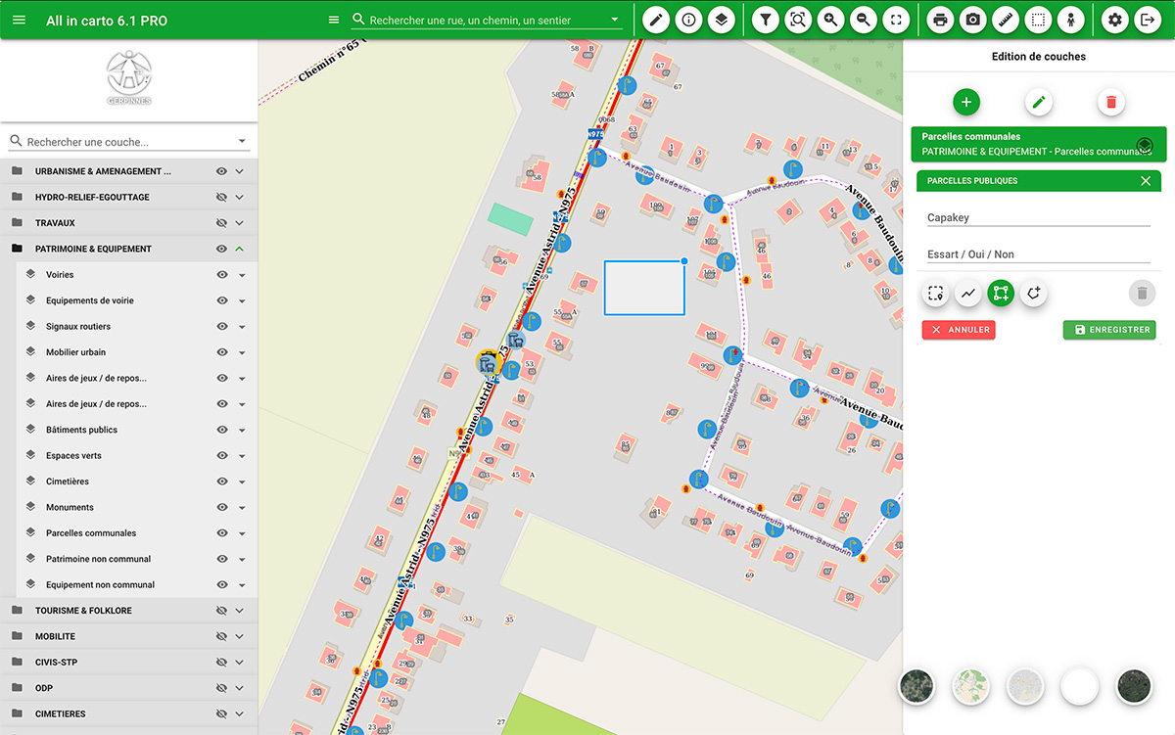
Task: Click the green add feature plus button
Action: [966, 102]
